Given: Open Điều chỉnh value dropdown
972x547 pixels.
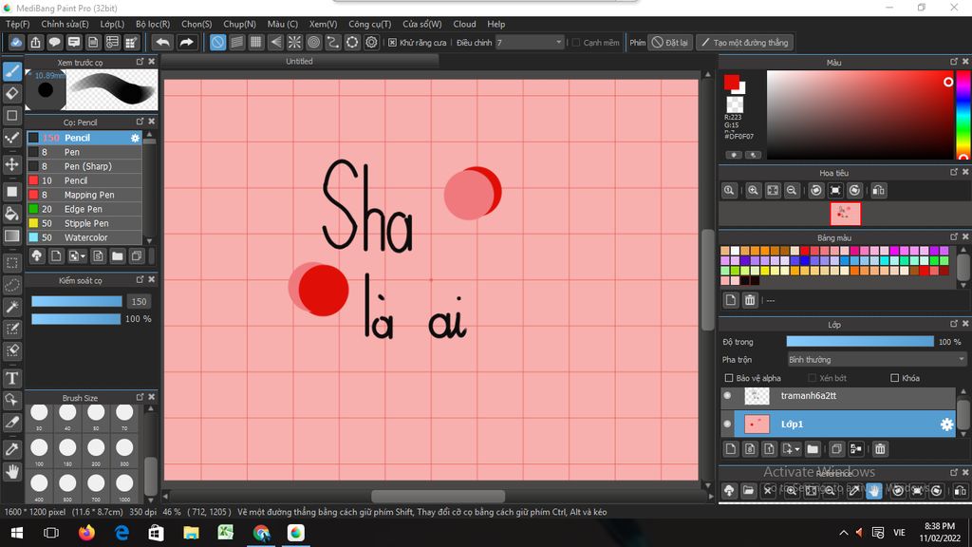Looking at the screenshot, I should [x=558, y=42].
